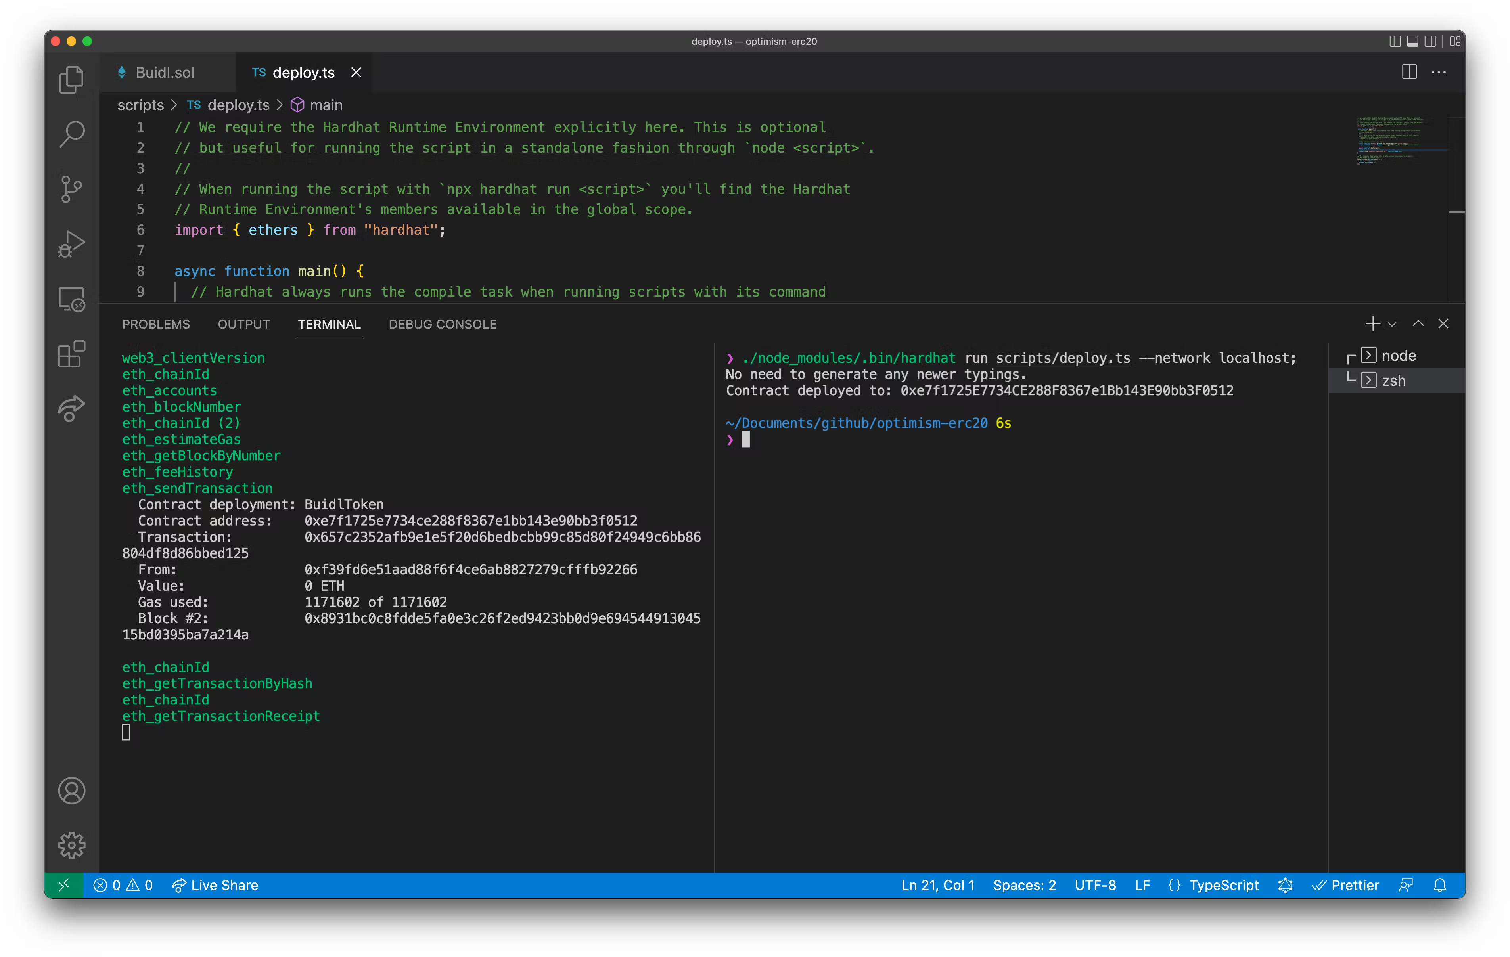The width and height of the screenshot is (1510, 957).
Task: Open the Remote Explorer view
Action: tap(71, 299)
